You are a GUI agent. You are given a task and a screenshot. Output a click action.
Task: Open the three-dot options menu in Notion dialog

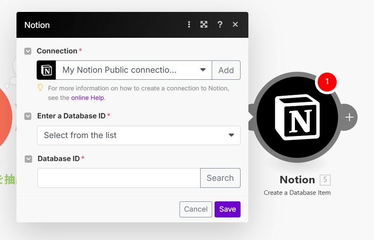[x=189, y=25]
